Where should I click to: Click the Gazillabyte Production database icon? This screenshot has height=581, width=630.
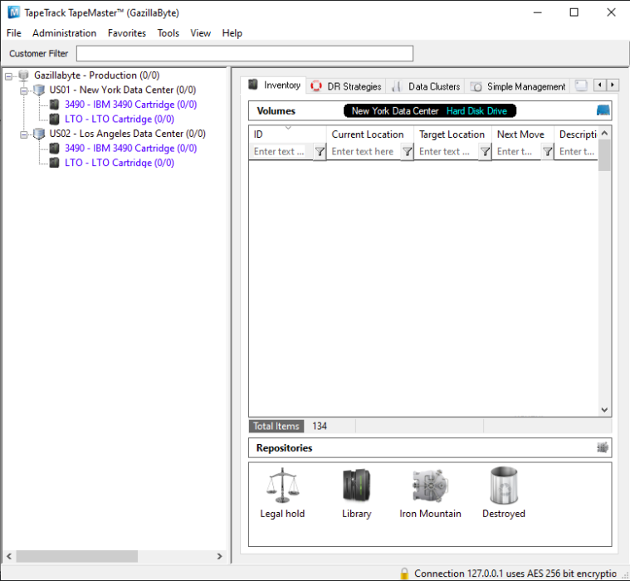click(24, 76)
